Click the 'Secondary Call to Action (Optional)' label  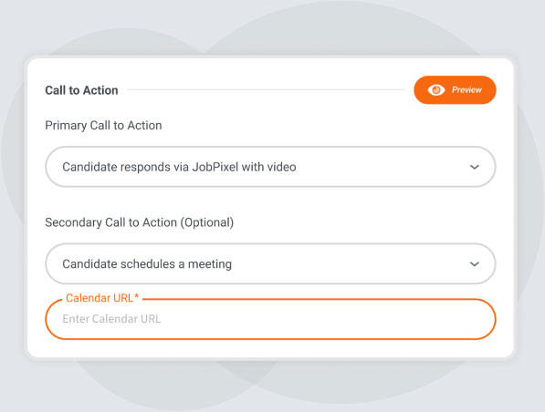tap(140, 222)
